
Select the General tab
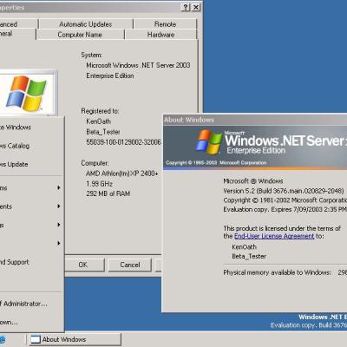pyautogui.click(x=17, y=34)
